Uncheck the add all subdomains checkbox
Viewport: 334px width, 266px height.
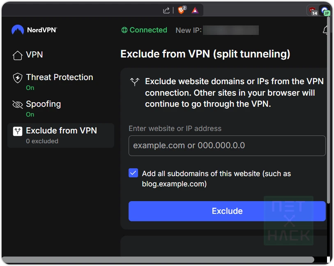(133, 173)
